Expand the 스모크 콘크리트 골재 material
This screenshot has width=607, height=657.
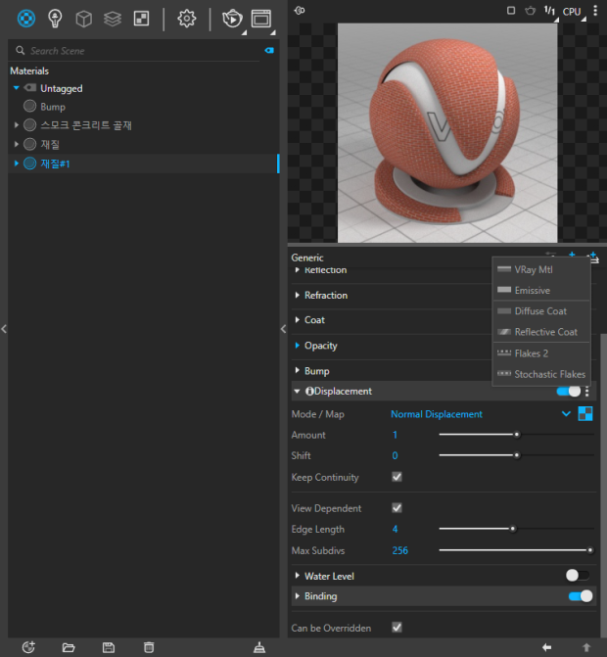click(x=17, y=125)
